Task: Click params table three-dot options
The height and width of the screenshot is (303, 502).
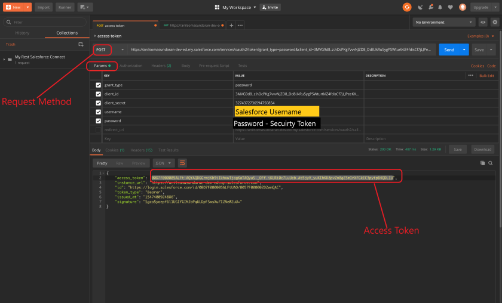Action: click(471, 75)
